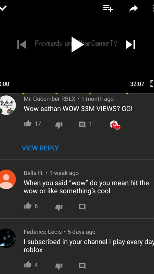The height and width of the screenshot is (274, 154).
Task: Dislike Federico Lecis's comment
Action: tap(59, 266)
